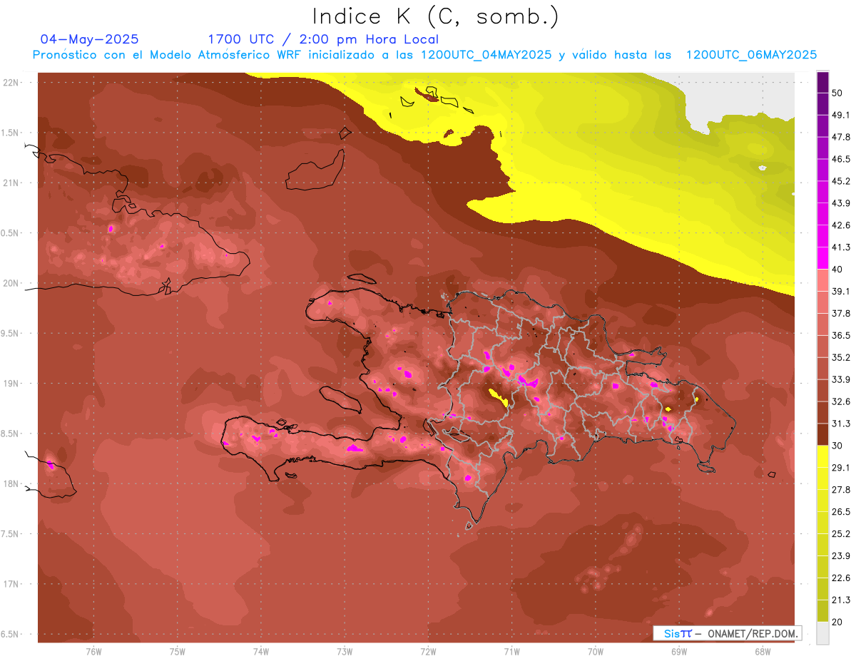Click the colorbar value 45.2
Viewport: 856px width, 661px height.
pyautogui.click(x=841, y=181)
